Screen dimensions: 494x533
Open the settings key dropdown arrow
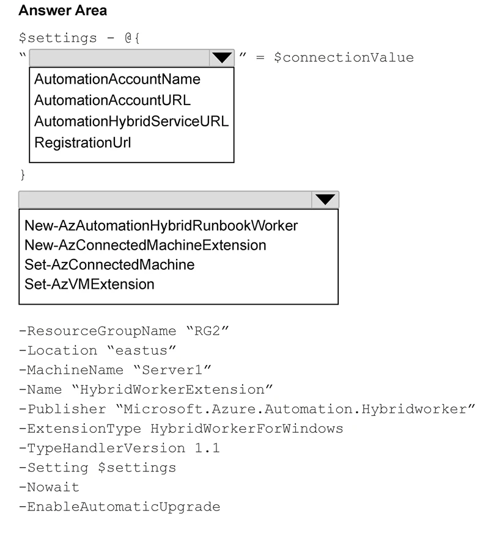[x=222, y=58]
